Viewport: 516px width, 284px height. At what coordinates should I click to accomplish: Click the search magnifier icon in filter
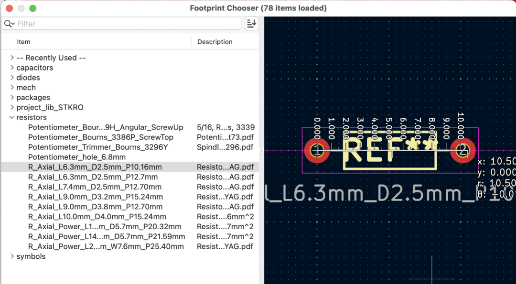click(9, 24)
